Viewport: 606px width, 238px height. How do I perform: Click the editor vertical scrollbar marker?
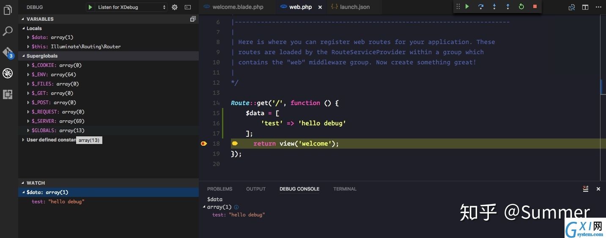pyautogui.click(x=601, y=86)
